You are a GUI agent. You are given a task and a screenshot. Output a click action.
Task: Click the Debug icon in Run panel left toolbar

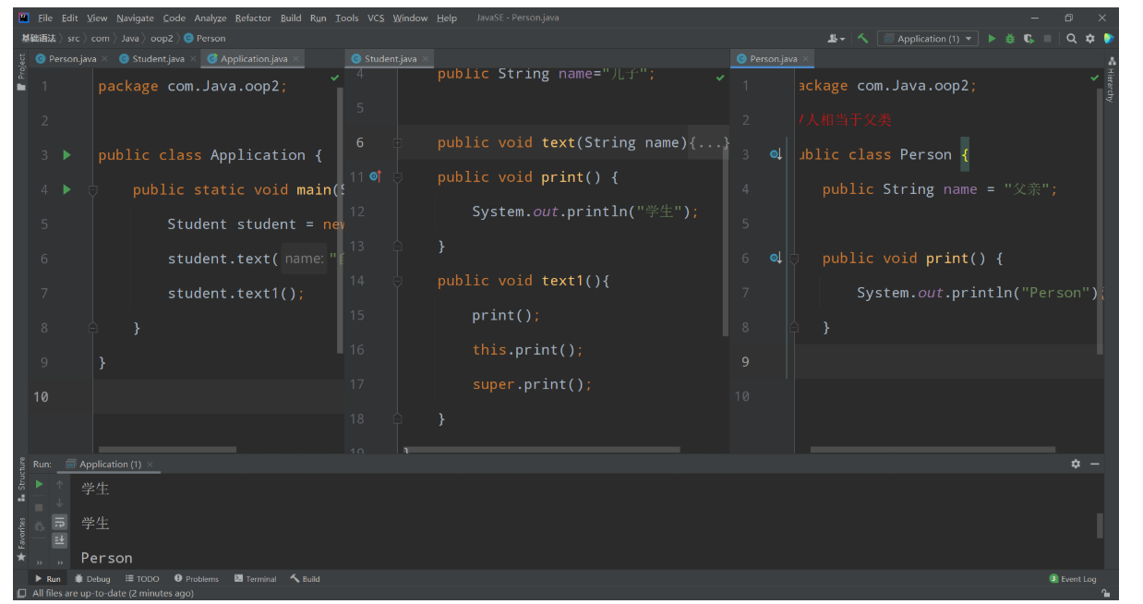click(x=39, y=526)
